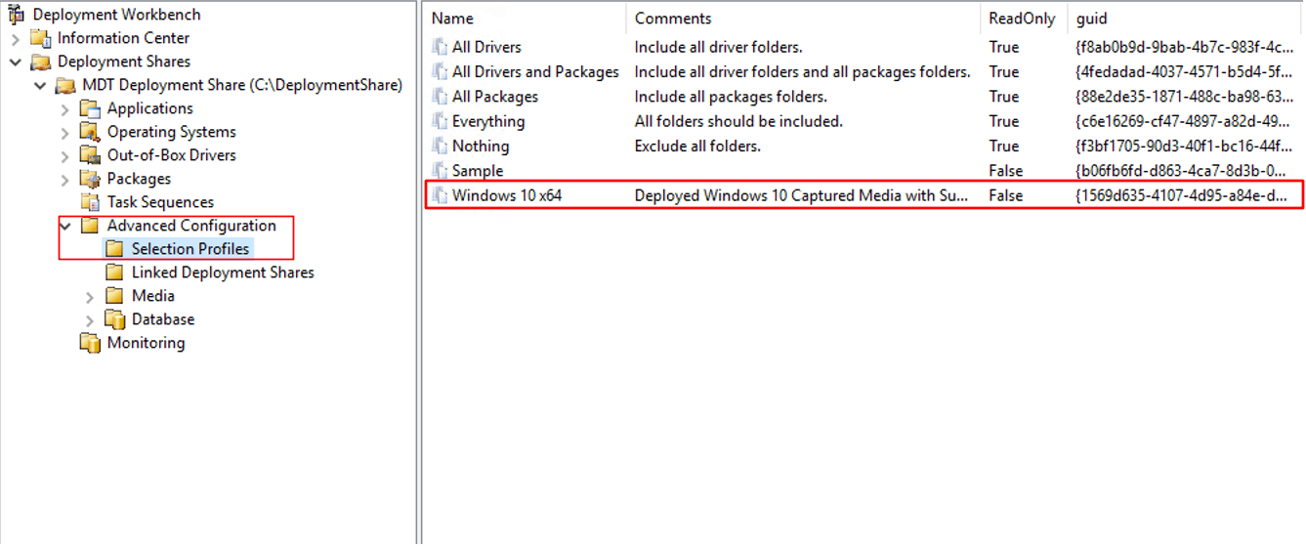1306x547 pixels.
Task: Select the Out-of-Box Drivers icon
Action: coord(90,155)
